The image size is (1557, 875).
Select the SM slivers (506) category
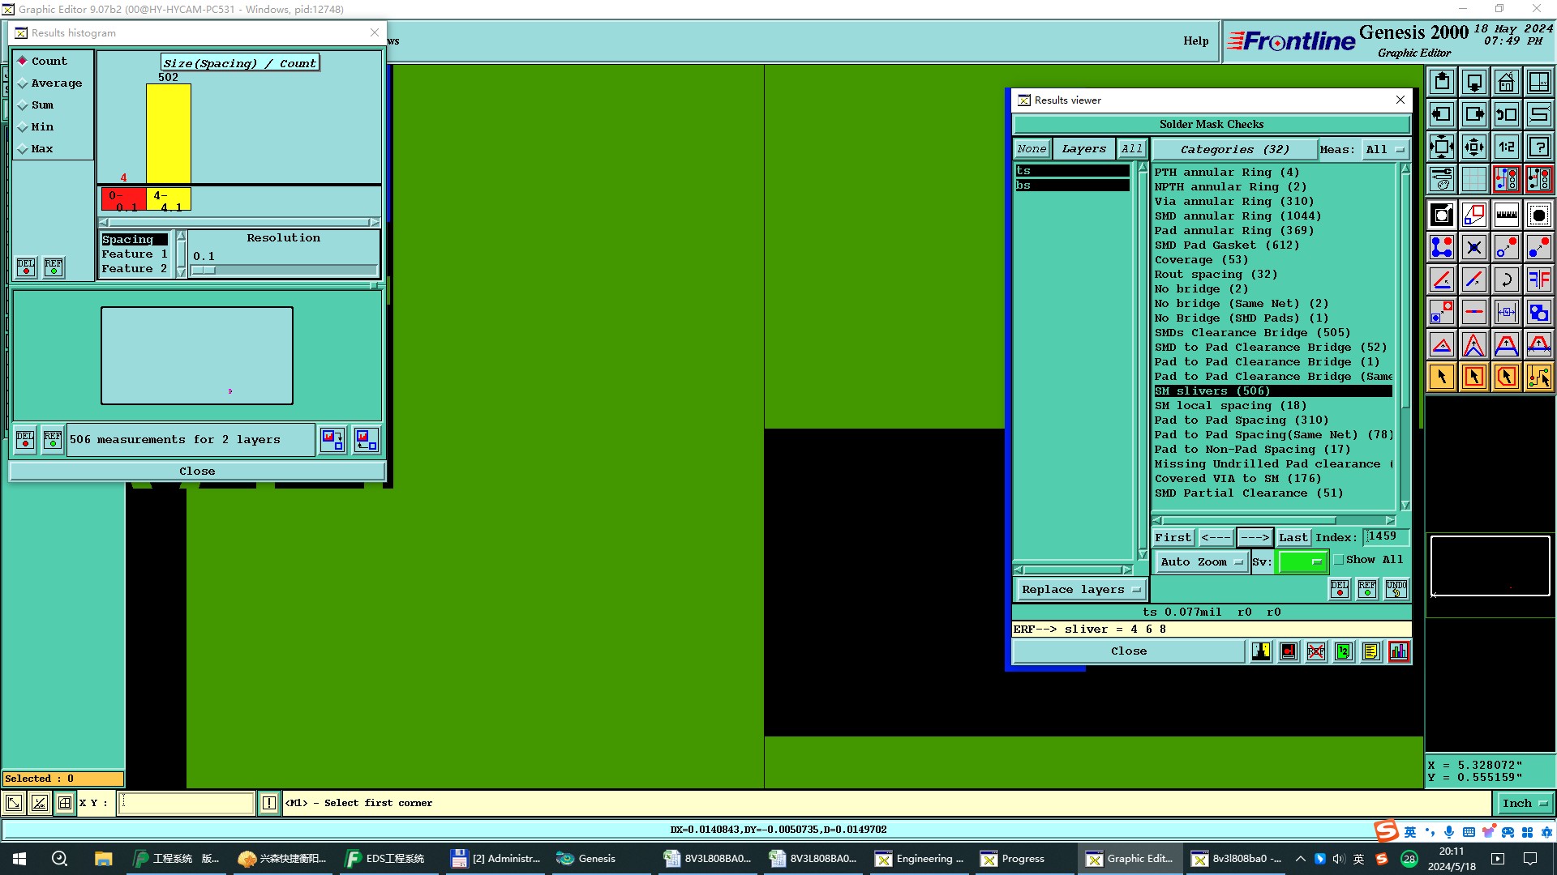pyautogui.click(x=1273, y=391)
